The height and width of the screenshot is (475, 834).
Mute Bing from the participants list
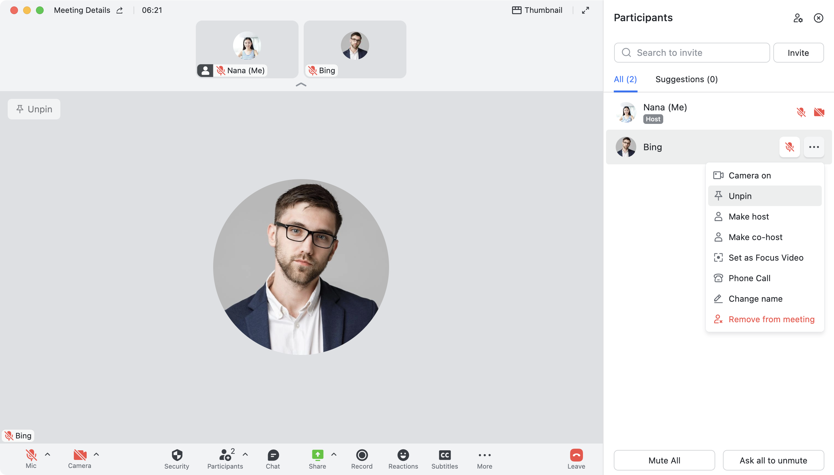789,147
